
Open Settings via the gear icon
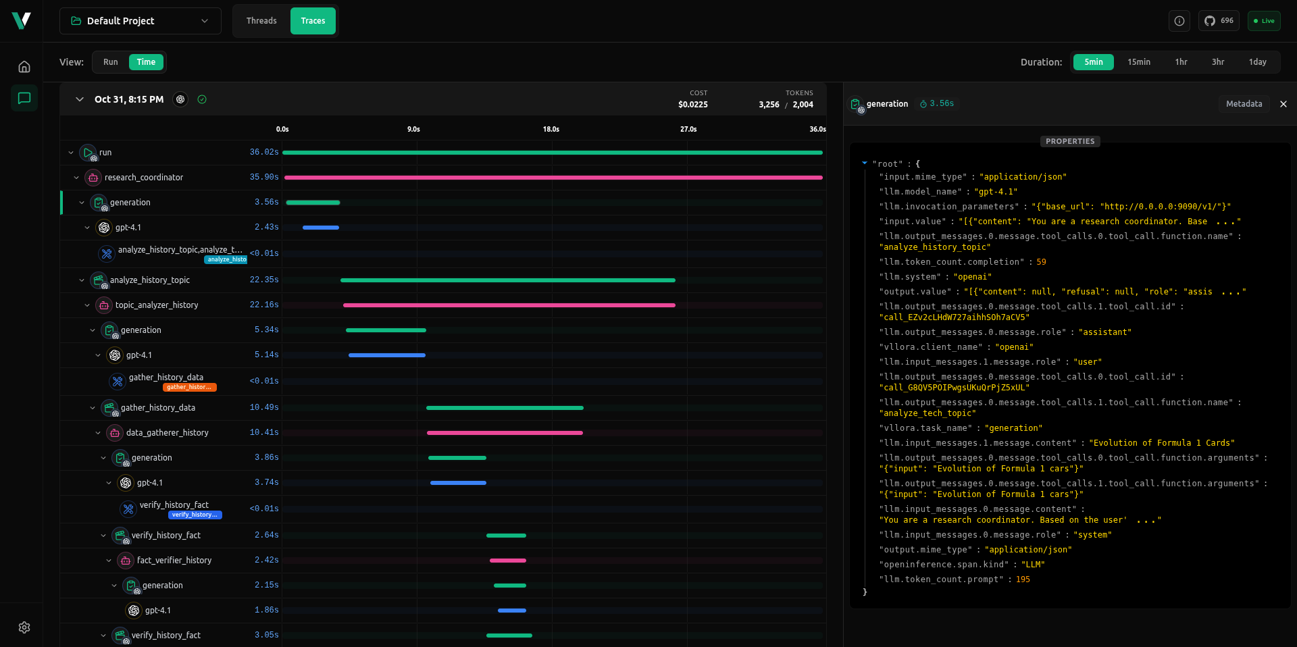pyautogui.click(x=24, y=627)
